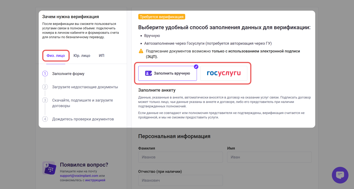Open the chat support bubble icon
The width and height of the screenshot is (354, 189).
[340, 175]
